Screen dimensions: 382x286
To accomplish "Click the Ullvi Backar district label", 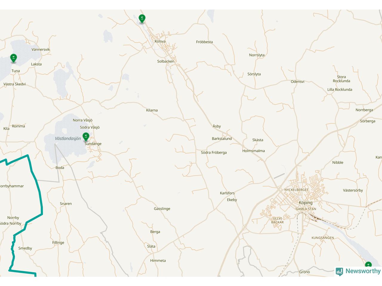I will click(278, 220).
